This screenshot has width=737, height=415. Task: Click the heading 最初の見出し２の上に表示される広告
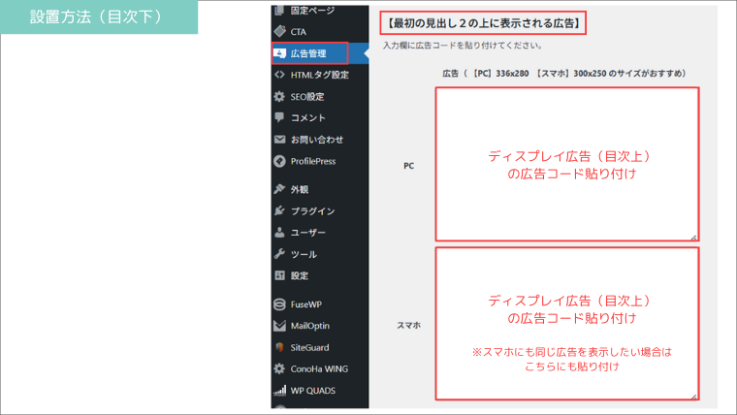(x=483, y=23)
